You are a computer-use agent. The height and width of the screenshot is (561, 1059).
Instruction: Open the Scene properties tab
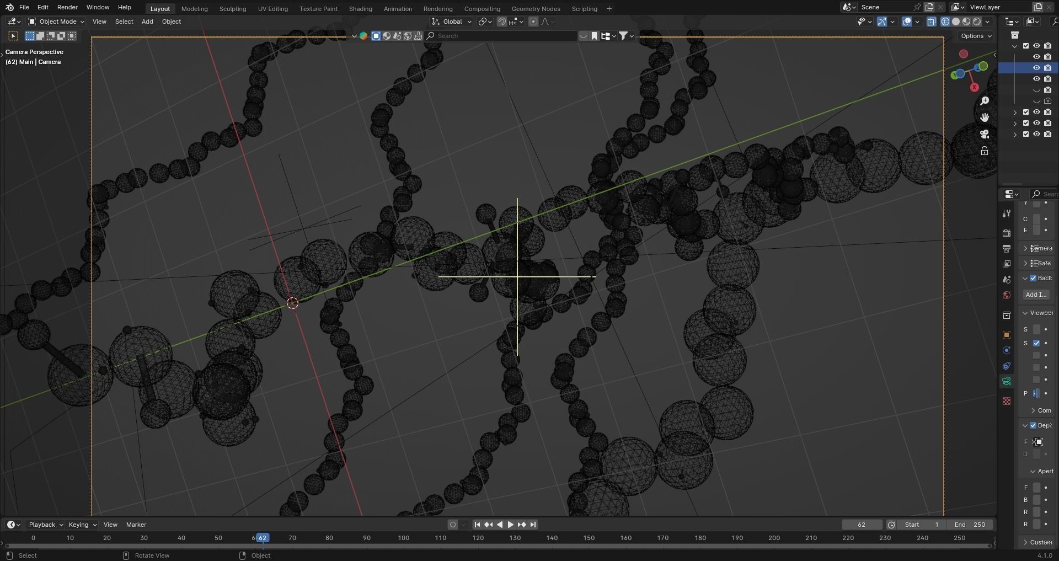(1007, 280)
